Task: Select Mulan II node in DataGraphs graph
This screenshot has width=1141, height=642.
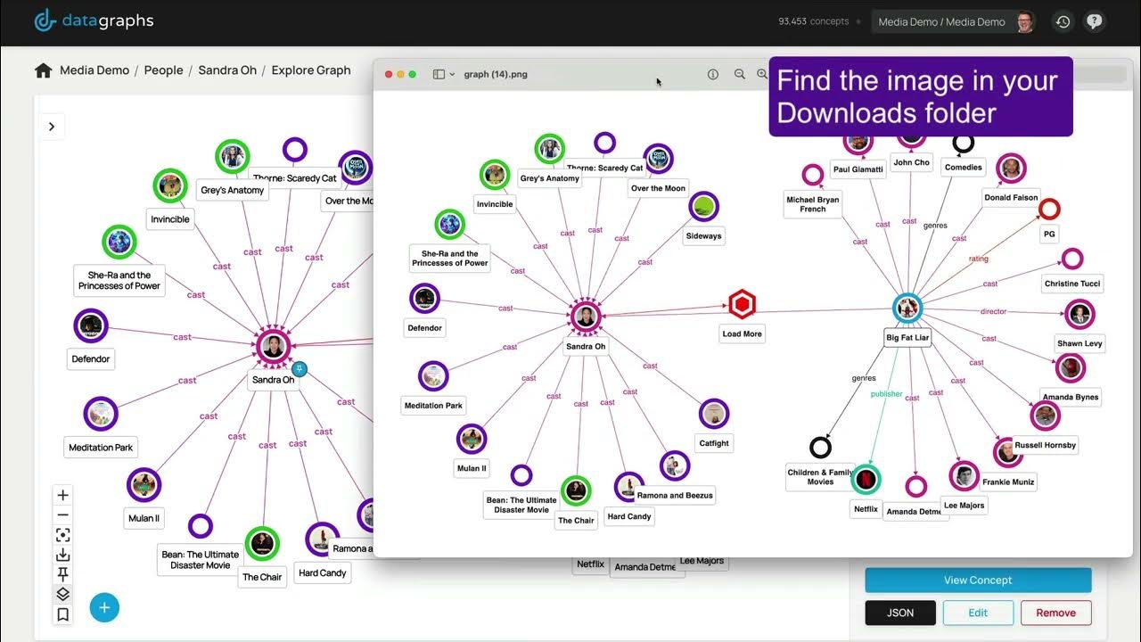Action: [x=144, y=485]
